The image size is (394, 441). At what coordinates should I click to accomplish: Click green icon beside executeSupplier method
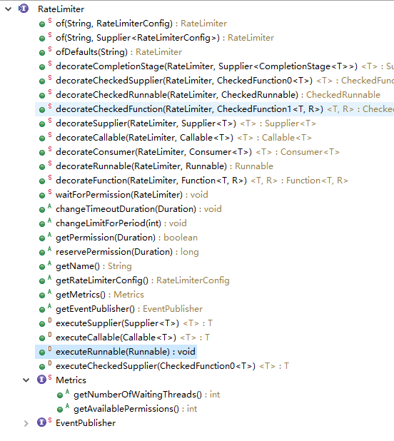point(42,324)
